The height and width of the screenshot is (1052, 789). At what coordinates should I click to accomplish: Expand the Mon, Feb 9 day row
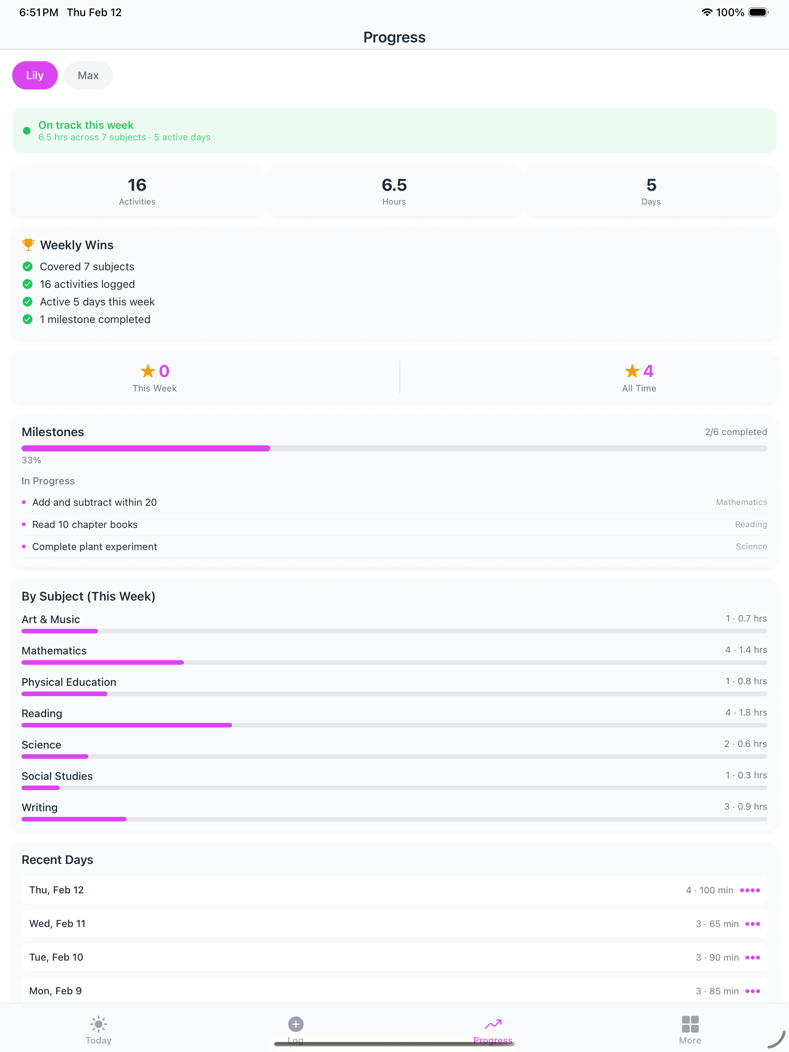[394, 990]
